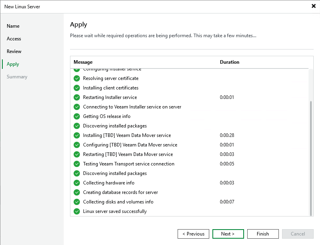Close the New Linux Server dialog
The width and height of the screenshot is (320, 245).
pyautogui.click(x=313, y=6)
